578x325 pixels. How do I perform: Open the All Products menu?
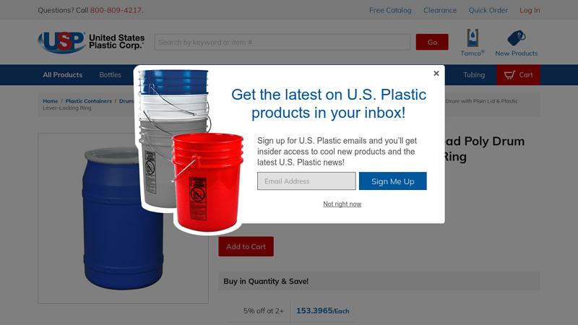click(63, 75)
